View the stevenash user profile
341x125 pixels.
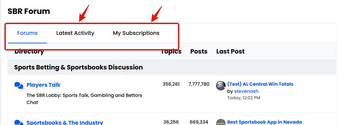pos(246,91)
